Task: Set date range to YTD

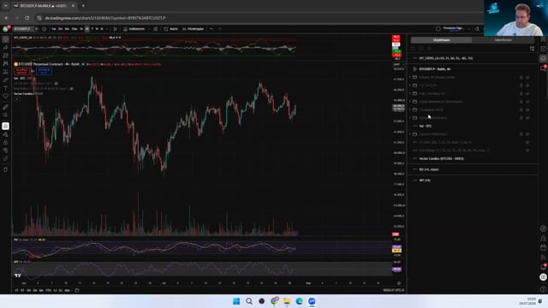Action: 48,290
